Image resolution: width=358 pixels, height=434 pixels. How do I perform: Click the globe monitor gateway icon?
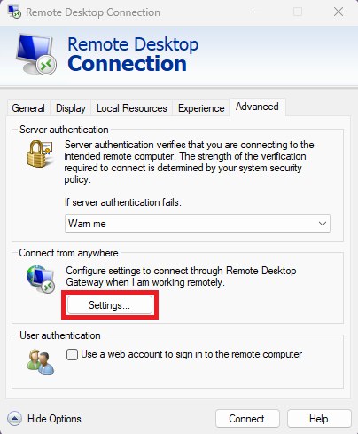click(x=41, y=279)
